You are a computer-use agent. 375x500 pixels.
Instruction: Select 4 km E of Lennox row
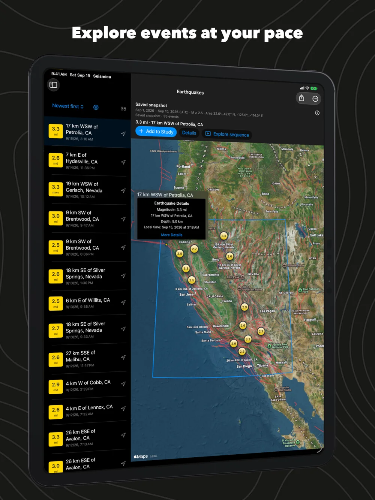(x=87, y=410)
